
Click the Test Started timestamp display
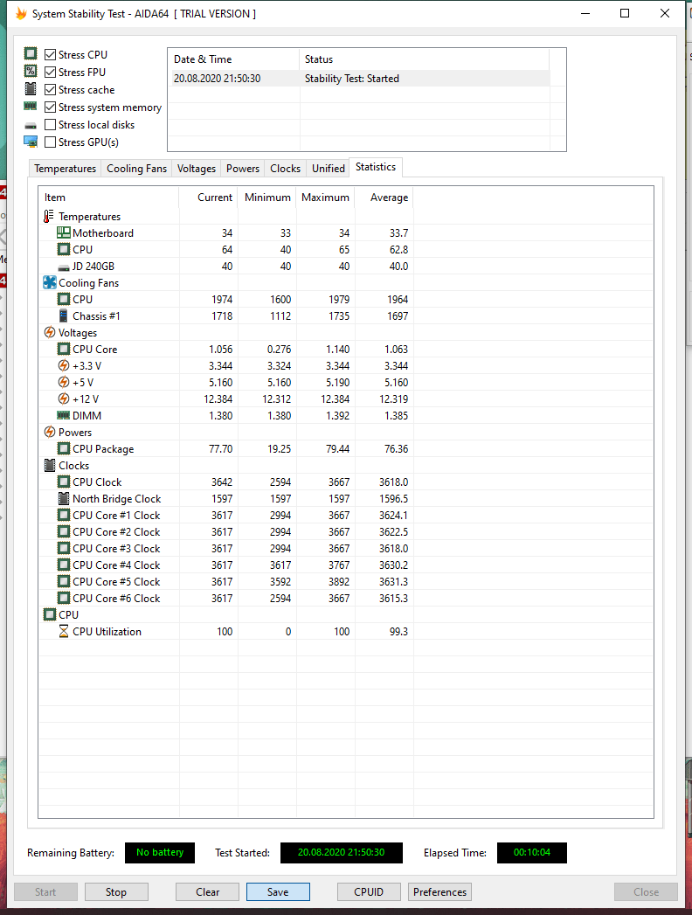342,853
